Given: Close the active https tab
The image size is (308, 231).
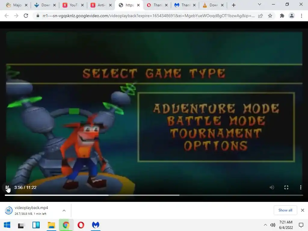Looking at the screenshot, I should (x=138, y=5).
